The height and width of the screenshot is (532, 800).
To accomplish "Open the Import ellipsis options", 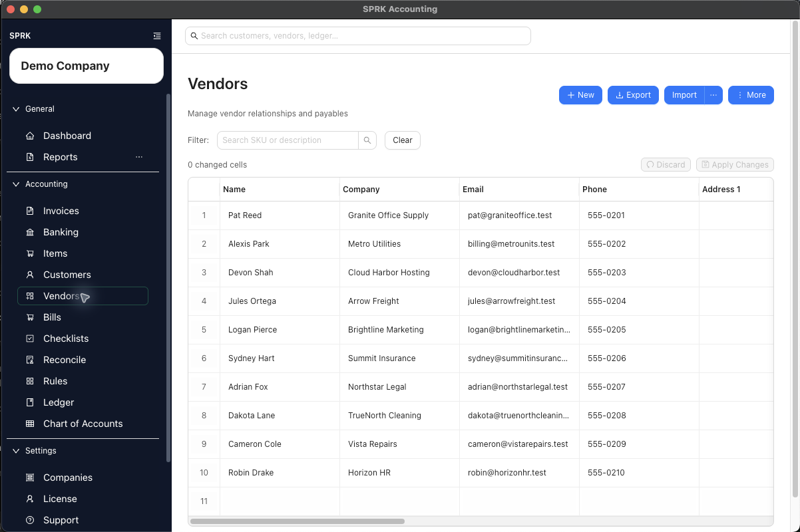I will point(713,95).
